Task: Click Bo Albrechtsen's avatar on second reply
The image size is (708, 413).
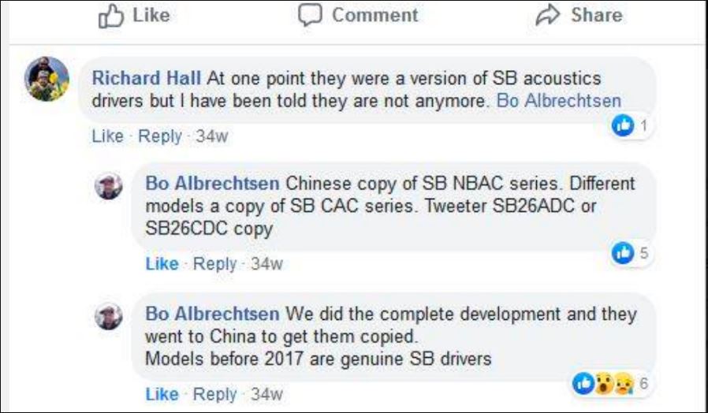Action: [109, 317]
